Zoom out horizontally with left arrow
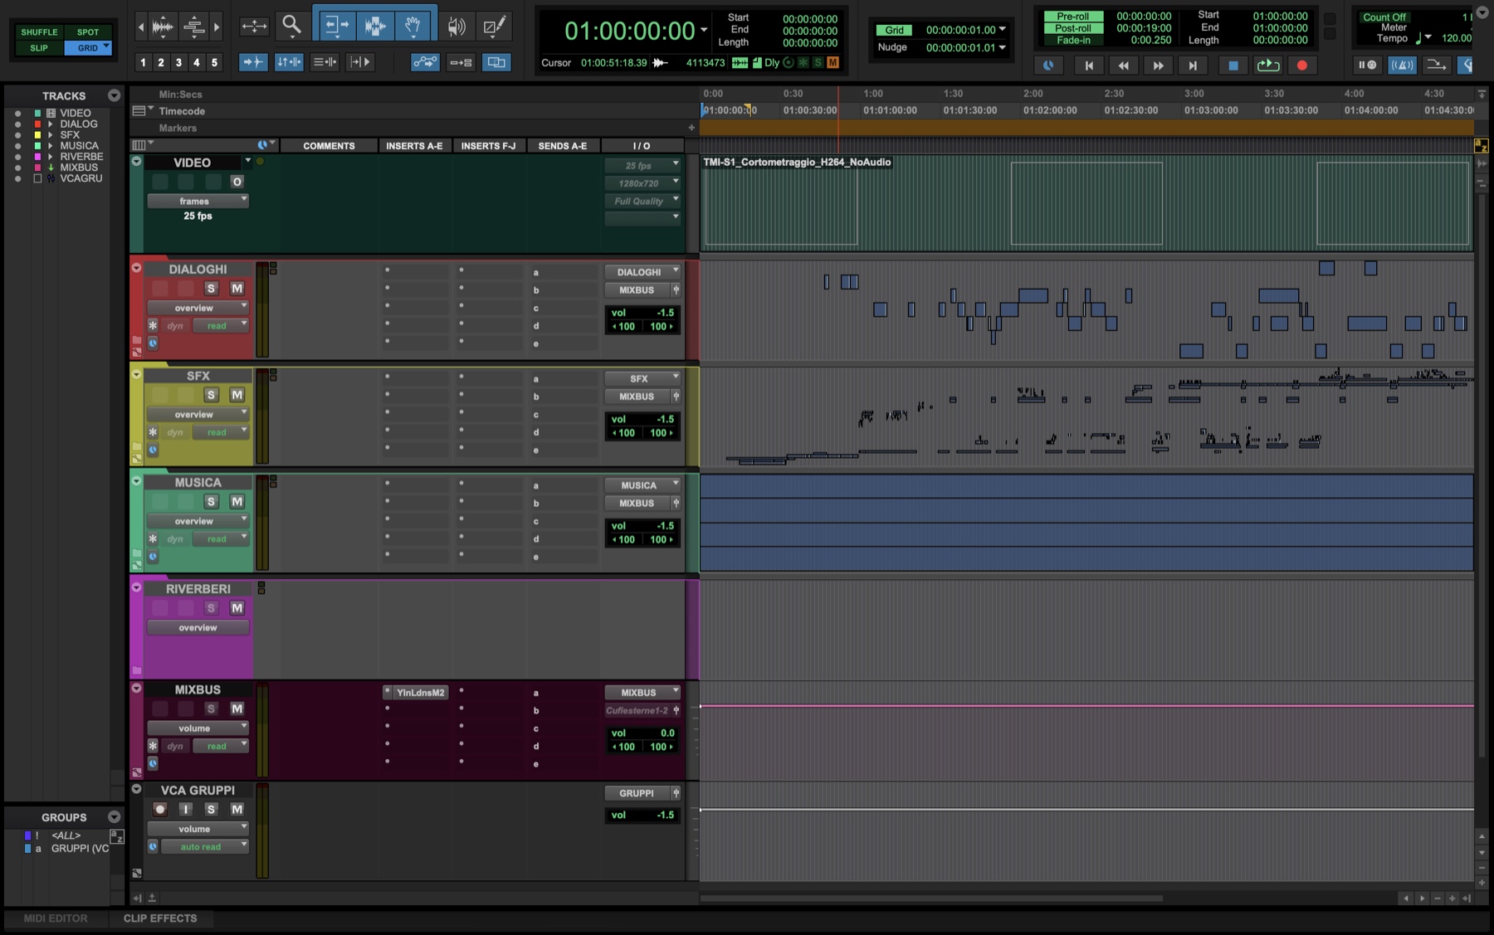 coord(140,27)
